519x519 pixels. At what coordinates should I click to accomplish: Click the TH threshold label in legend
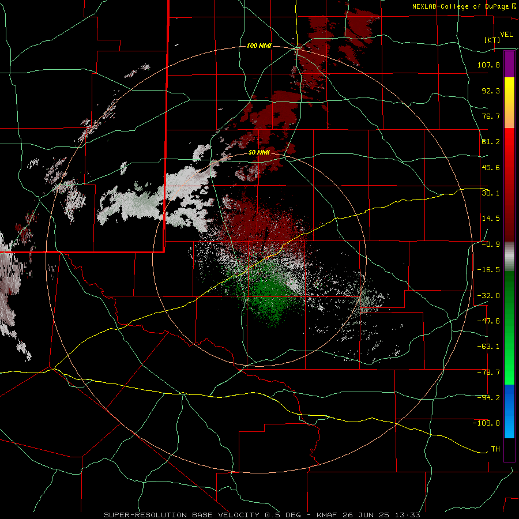point(495,449)
